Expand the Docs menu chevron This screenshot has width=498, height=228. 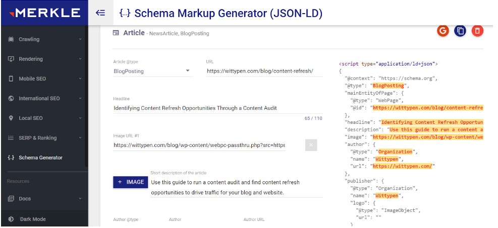point(80,198)
